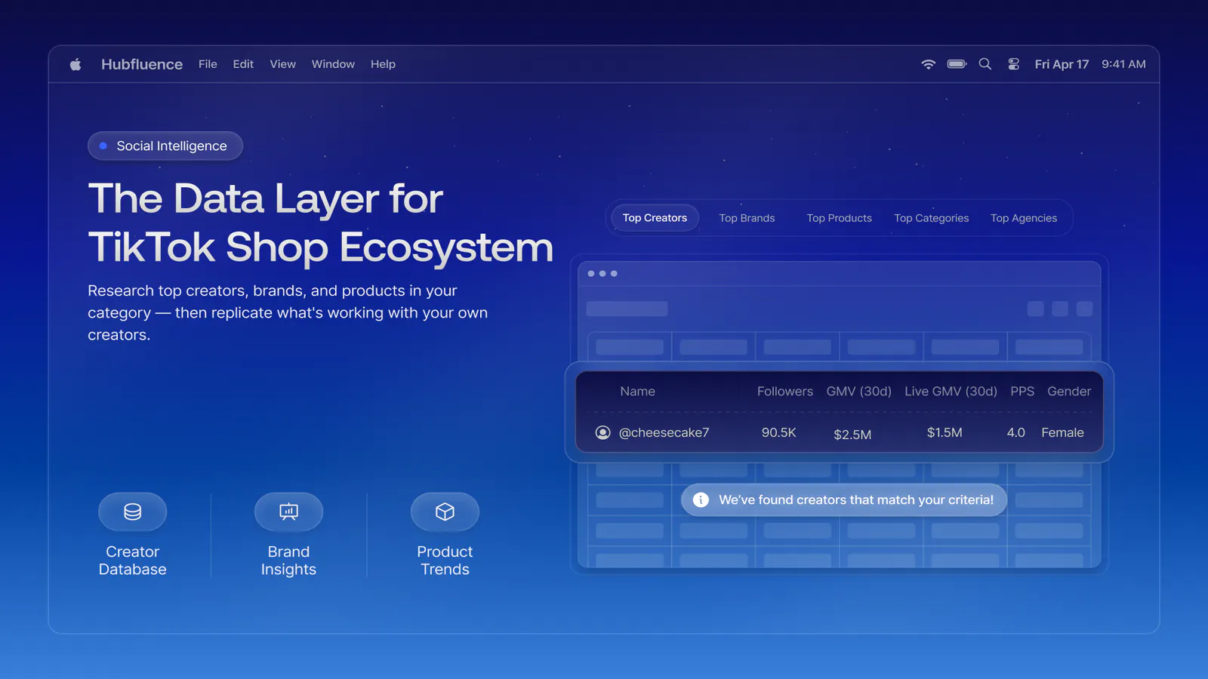1208x679 pixels.
Task: Open the Help menu
Action: (383, 64)
